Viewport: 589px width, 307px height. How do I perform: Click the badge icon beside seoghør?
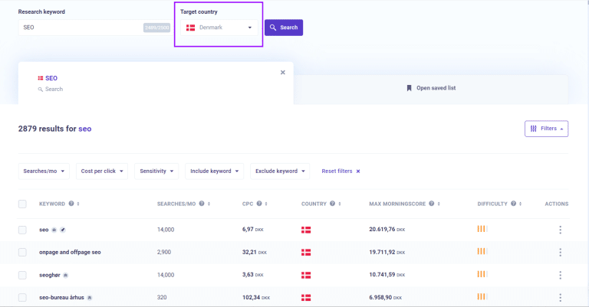[65, 275]
